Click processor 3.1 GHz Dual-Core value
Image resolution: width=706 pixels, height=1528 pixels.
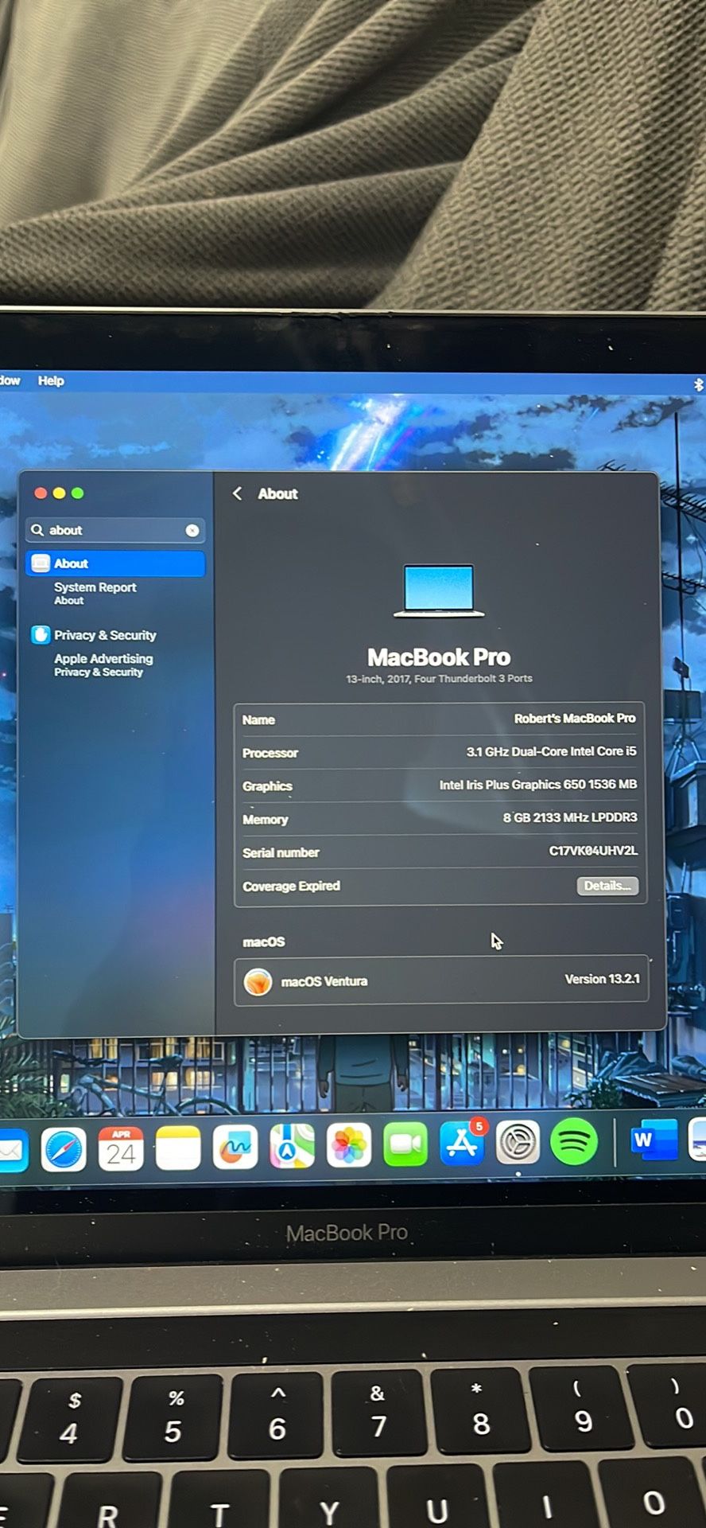[551, 751]
